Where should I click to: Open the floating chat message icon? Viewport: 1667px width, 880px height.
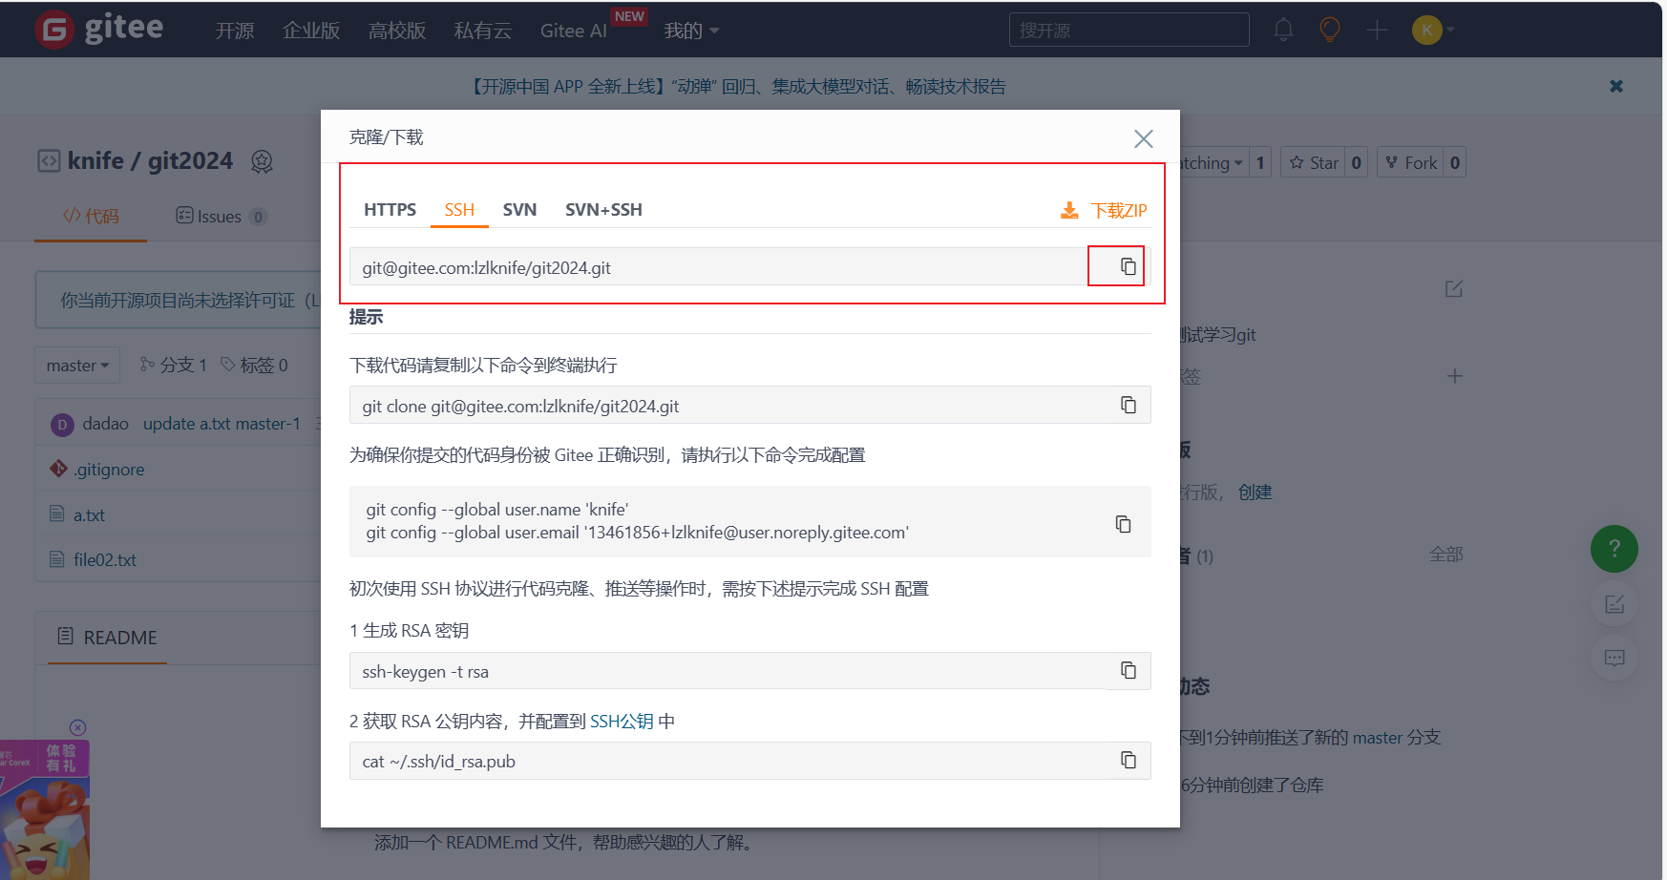click(x=1614, y=658)
